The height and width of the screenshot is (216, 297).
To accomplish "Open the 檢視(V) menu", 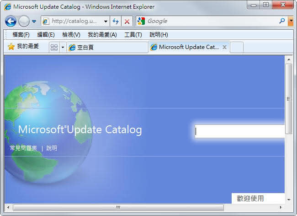I will [71, 35].
